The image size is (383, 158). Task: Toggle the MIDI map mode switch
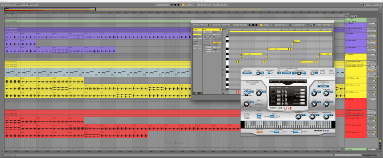coord(371,4)
